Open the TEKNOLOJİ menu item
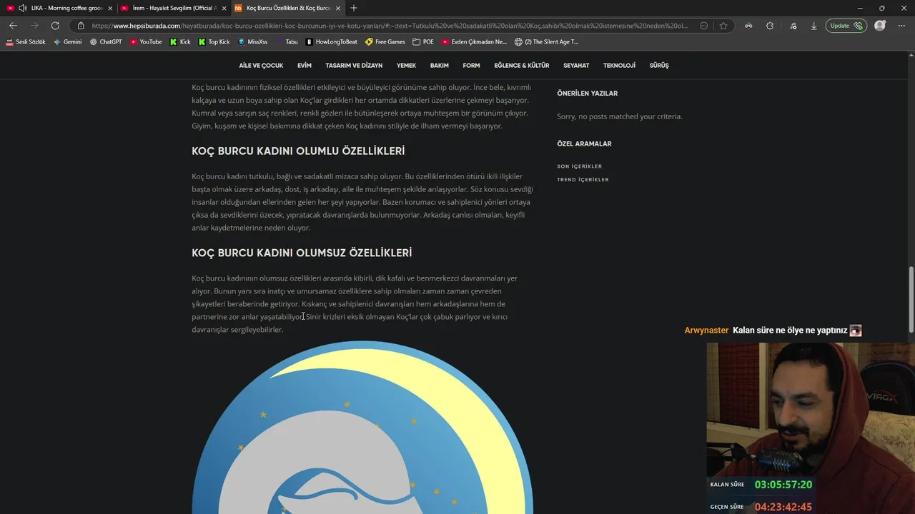915x514 pixels. (x=619, y=66)
